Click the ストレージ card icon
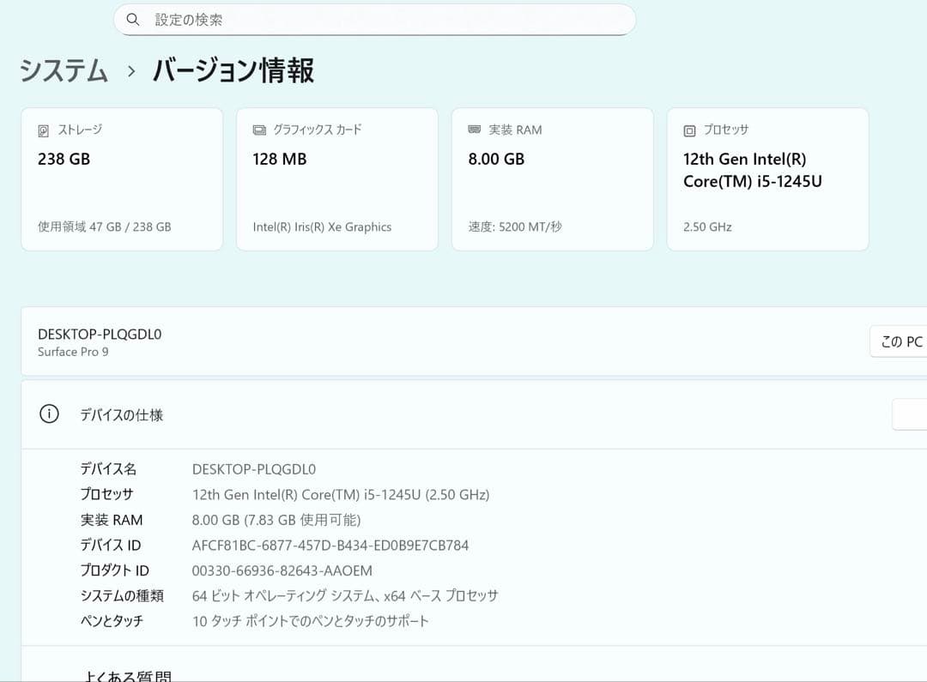 pyautogui.click(x=43, y=129)
